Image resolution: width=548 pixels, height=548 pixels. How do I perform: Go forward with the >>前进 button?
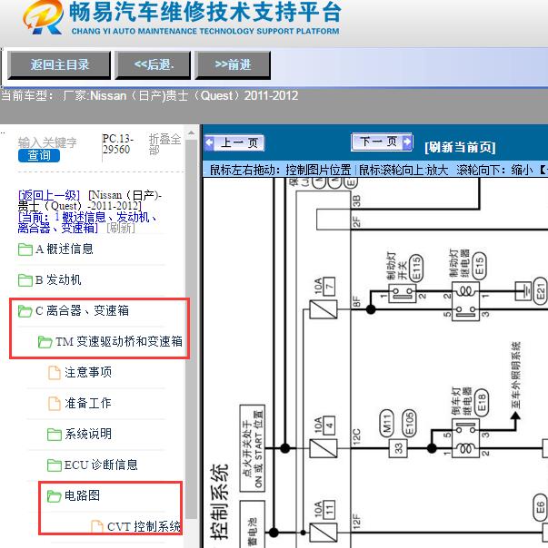[233, 65]
